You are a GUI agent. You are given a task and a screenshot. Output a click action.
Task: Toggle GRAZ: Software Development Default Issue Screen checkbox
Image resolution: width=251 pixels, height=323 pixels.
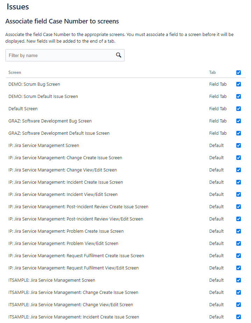click(238, 133)
